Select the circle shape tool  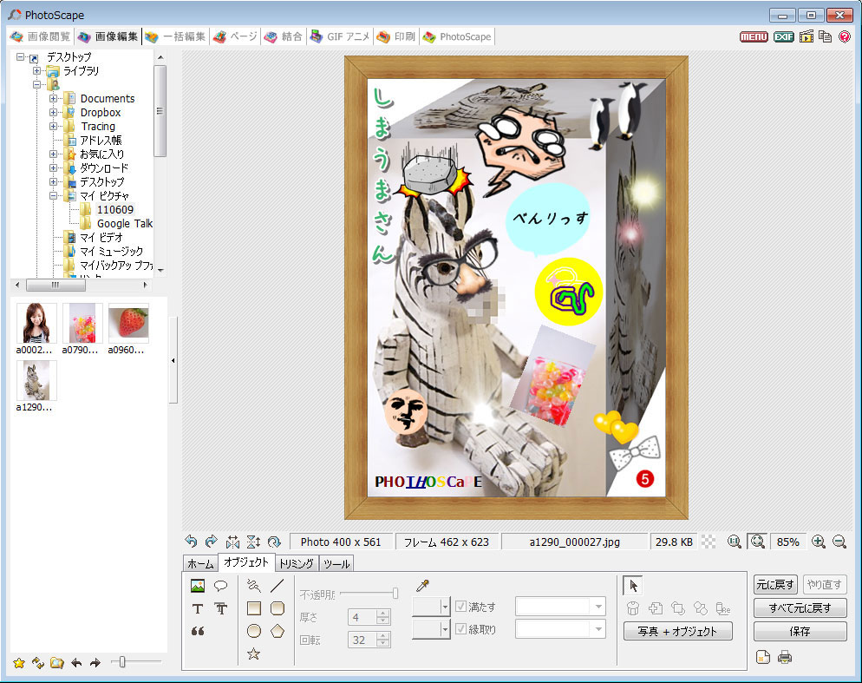coord(253,631)
